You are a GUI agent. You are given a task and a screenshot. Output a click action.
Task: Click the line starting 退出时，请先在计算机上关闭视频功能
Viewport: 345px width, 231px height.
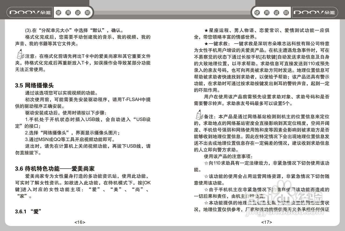click(x=88, y=146)
